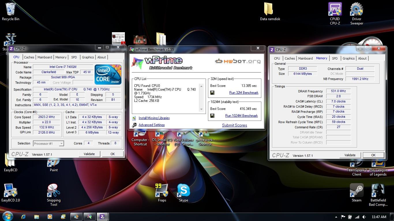Click OK in the left CPU-Z window
The image size is (394, 221).
pyautogui.click(x=112, y=154)
